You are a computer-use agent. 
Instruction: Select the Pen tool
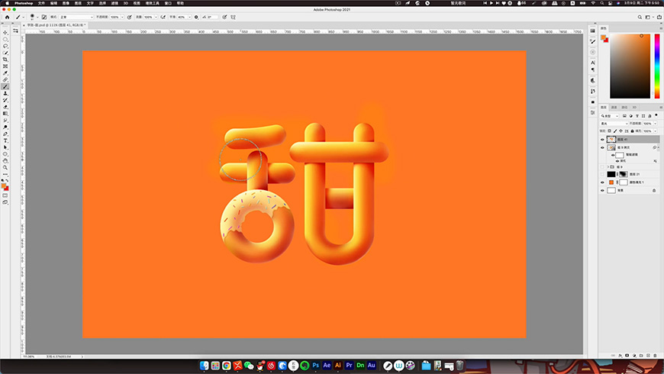click(x=5, y=134)
